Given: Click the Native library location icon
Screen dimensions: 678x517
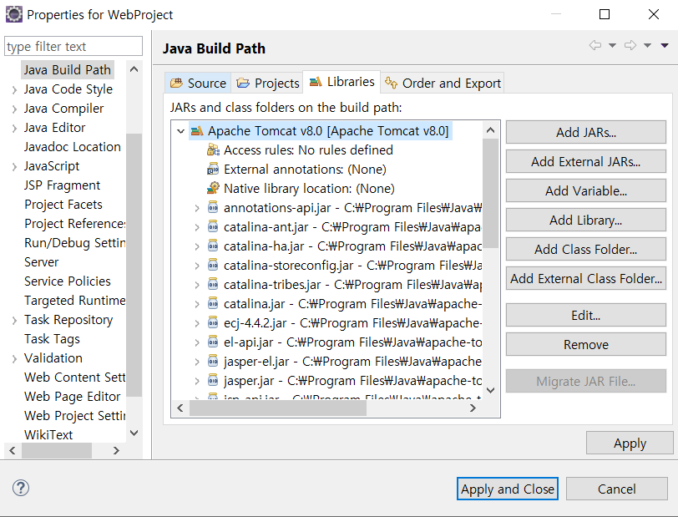Looking at the screenshot, I should 213,188.
